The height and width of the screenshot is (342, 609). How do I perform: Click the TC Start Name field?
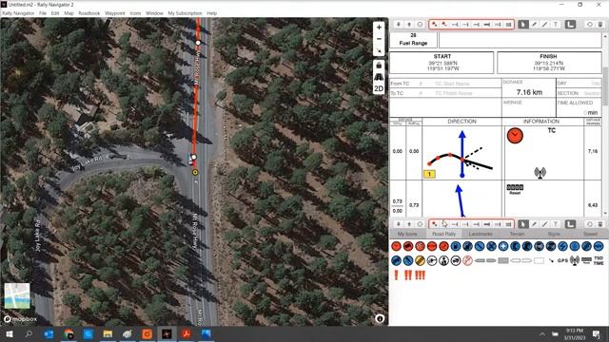pos(452,84)
